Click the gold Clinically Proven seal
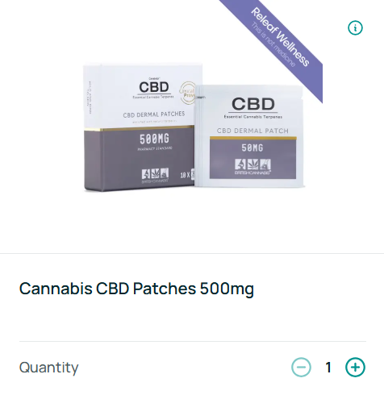The width and height of the screenshot is (384, 395). (187, 93)
